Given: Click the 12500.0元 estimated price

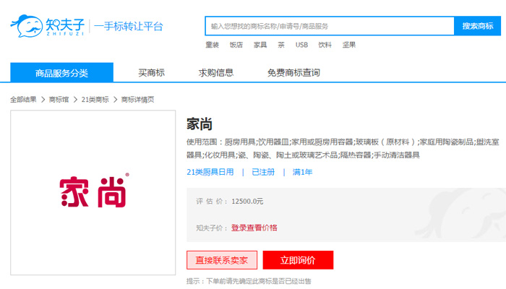Looking at the screenshot, I should coord(247,202).
